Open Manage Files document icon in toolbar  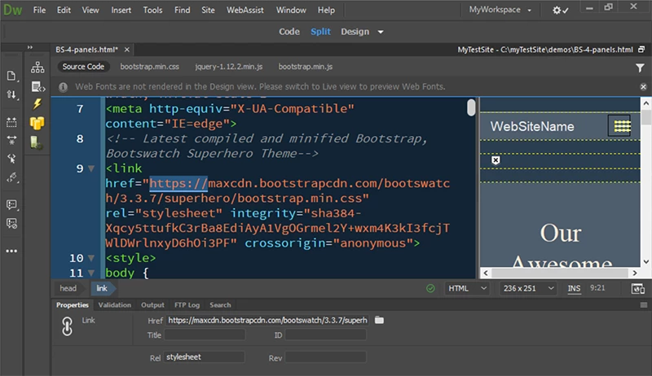pos(11,76)
